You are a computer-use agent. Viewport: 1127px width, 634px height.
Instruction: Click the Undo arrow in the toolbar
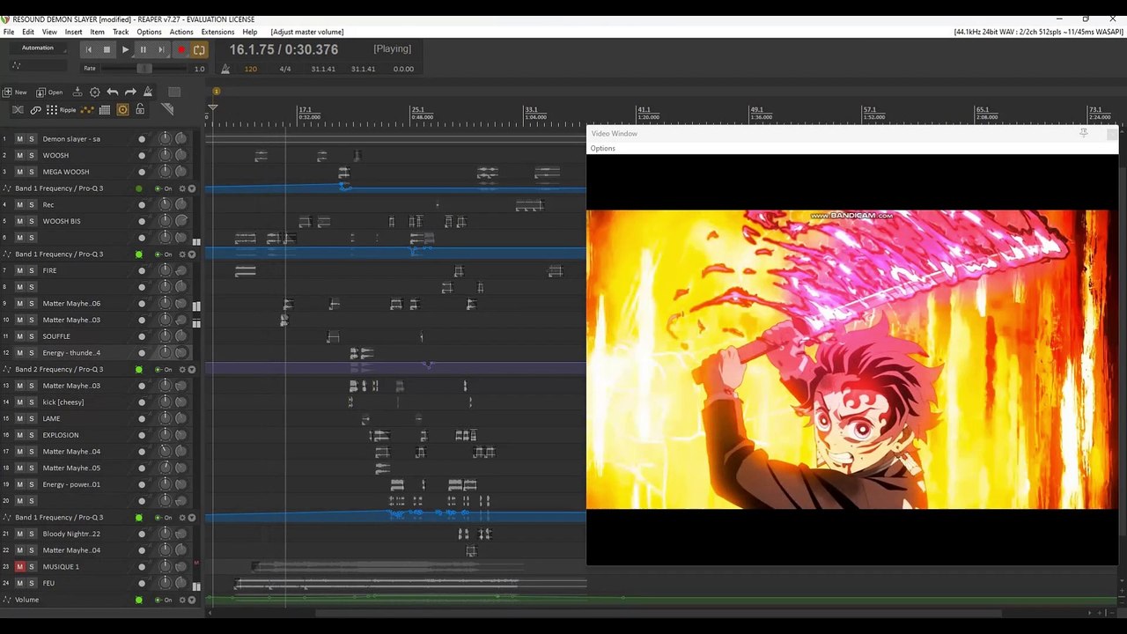[113, 92]
